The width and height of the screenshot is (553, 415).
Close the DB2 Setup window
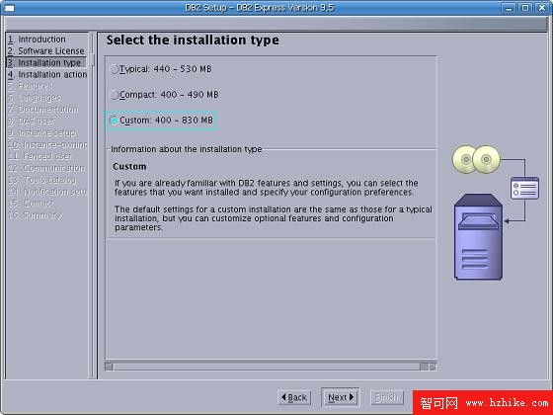[542, 8]
